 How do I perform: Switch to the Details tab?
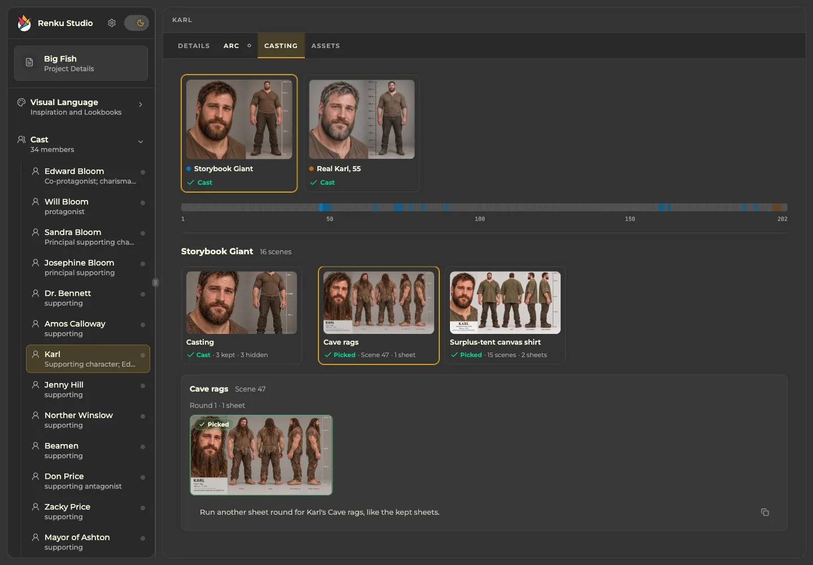click(x=194, y=46)
